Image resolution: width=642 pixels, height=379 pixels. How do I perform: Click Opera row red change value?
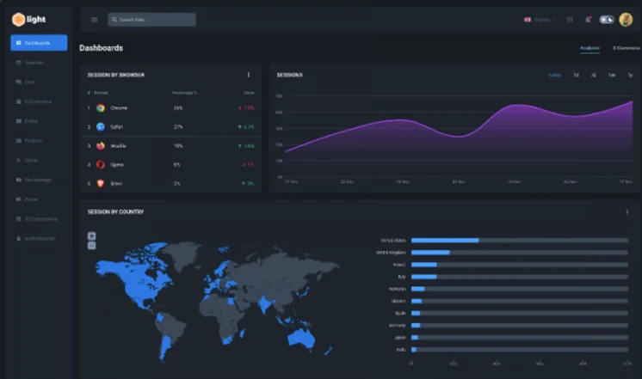(248, 165)
